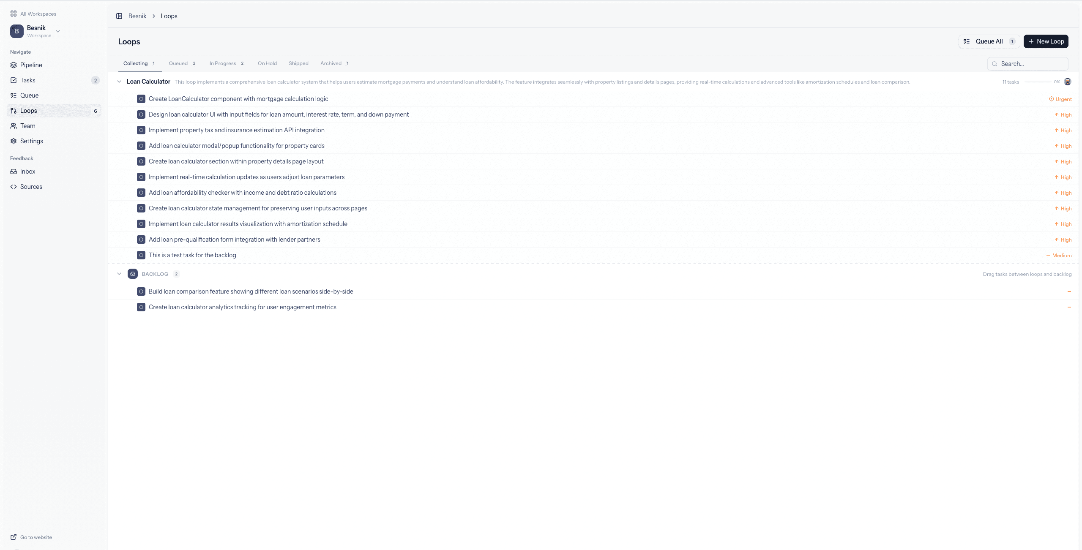Select the Tasks checkmark icon in sidebar
1082x550 pixels.
13,80
